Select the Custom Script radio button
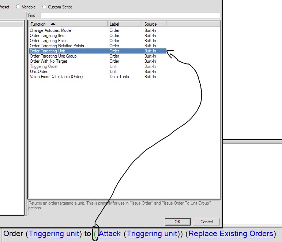 (44, 7)
